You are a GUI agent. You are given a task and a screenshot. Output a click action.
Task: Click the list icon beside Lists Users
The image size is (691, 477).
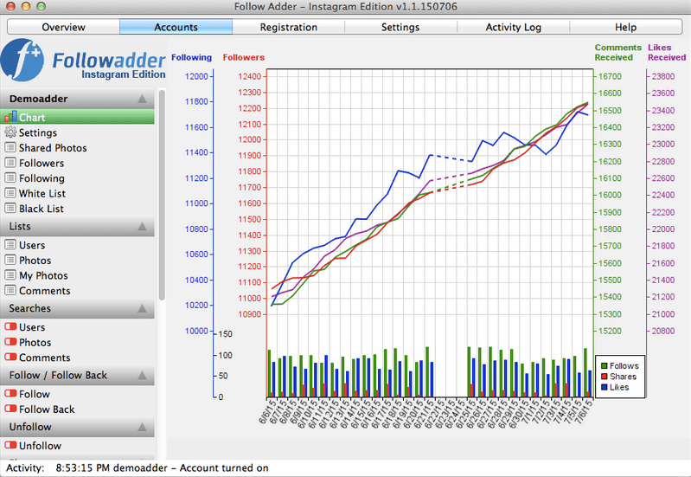[x=10, y=244]
